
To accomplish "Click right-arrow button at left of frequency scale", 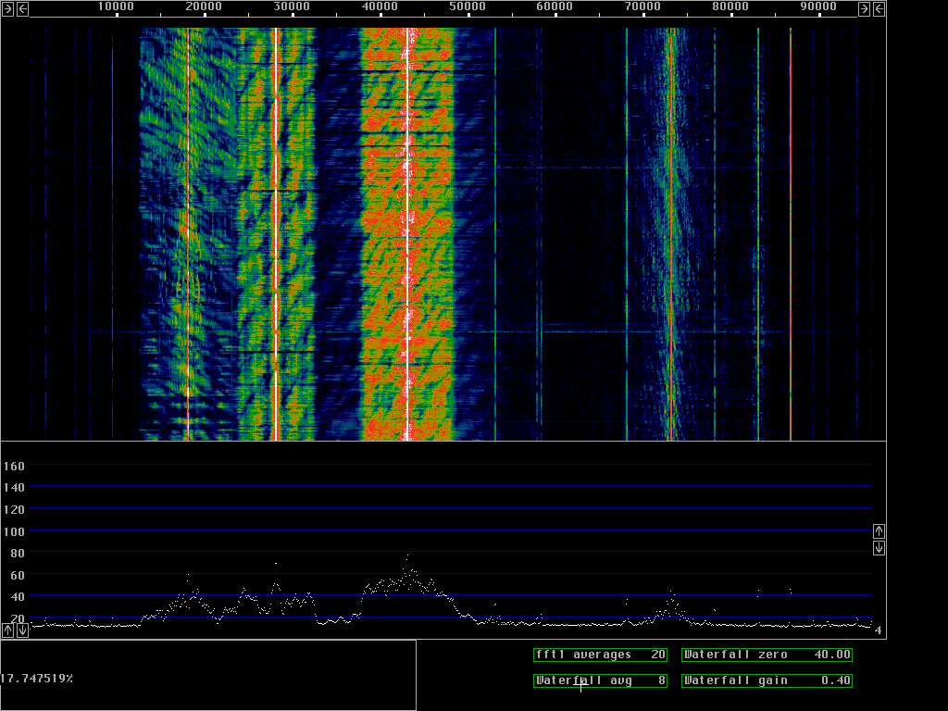I will point(7,8).
